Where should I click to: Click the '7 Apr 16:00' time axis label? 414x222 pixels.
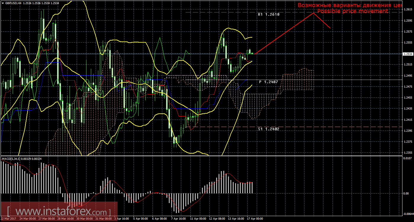pyautogui.click(x=179, y=219)
